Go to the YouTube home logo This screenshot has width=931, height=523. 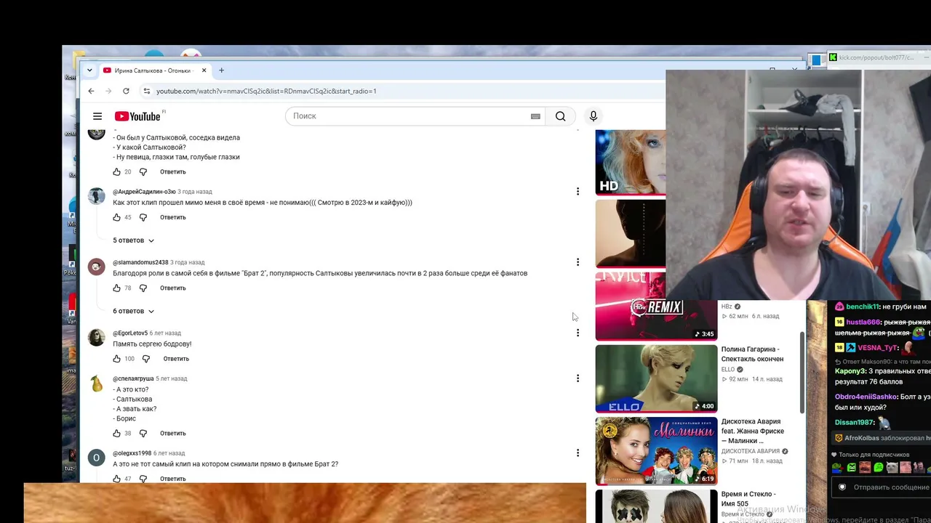137,116
